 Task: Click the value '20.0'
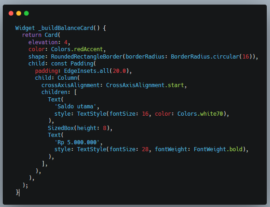click(120, 71)
